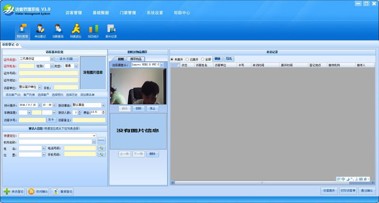Open the 基础数据 menu
Image resolution: width=379 pixels, height=203 pixels.
click(x=101, y=13)
